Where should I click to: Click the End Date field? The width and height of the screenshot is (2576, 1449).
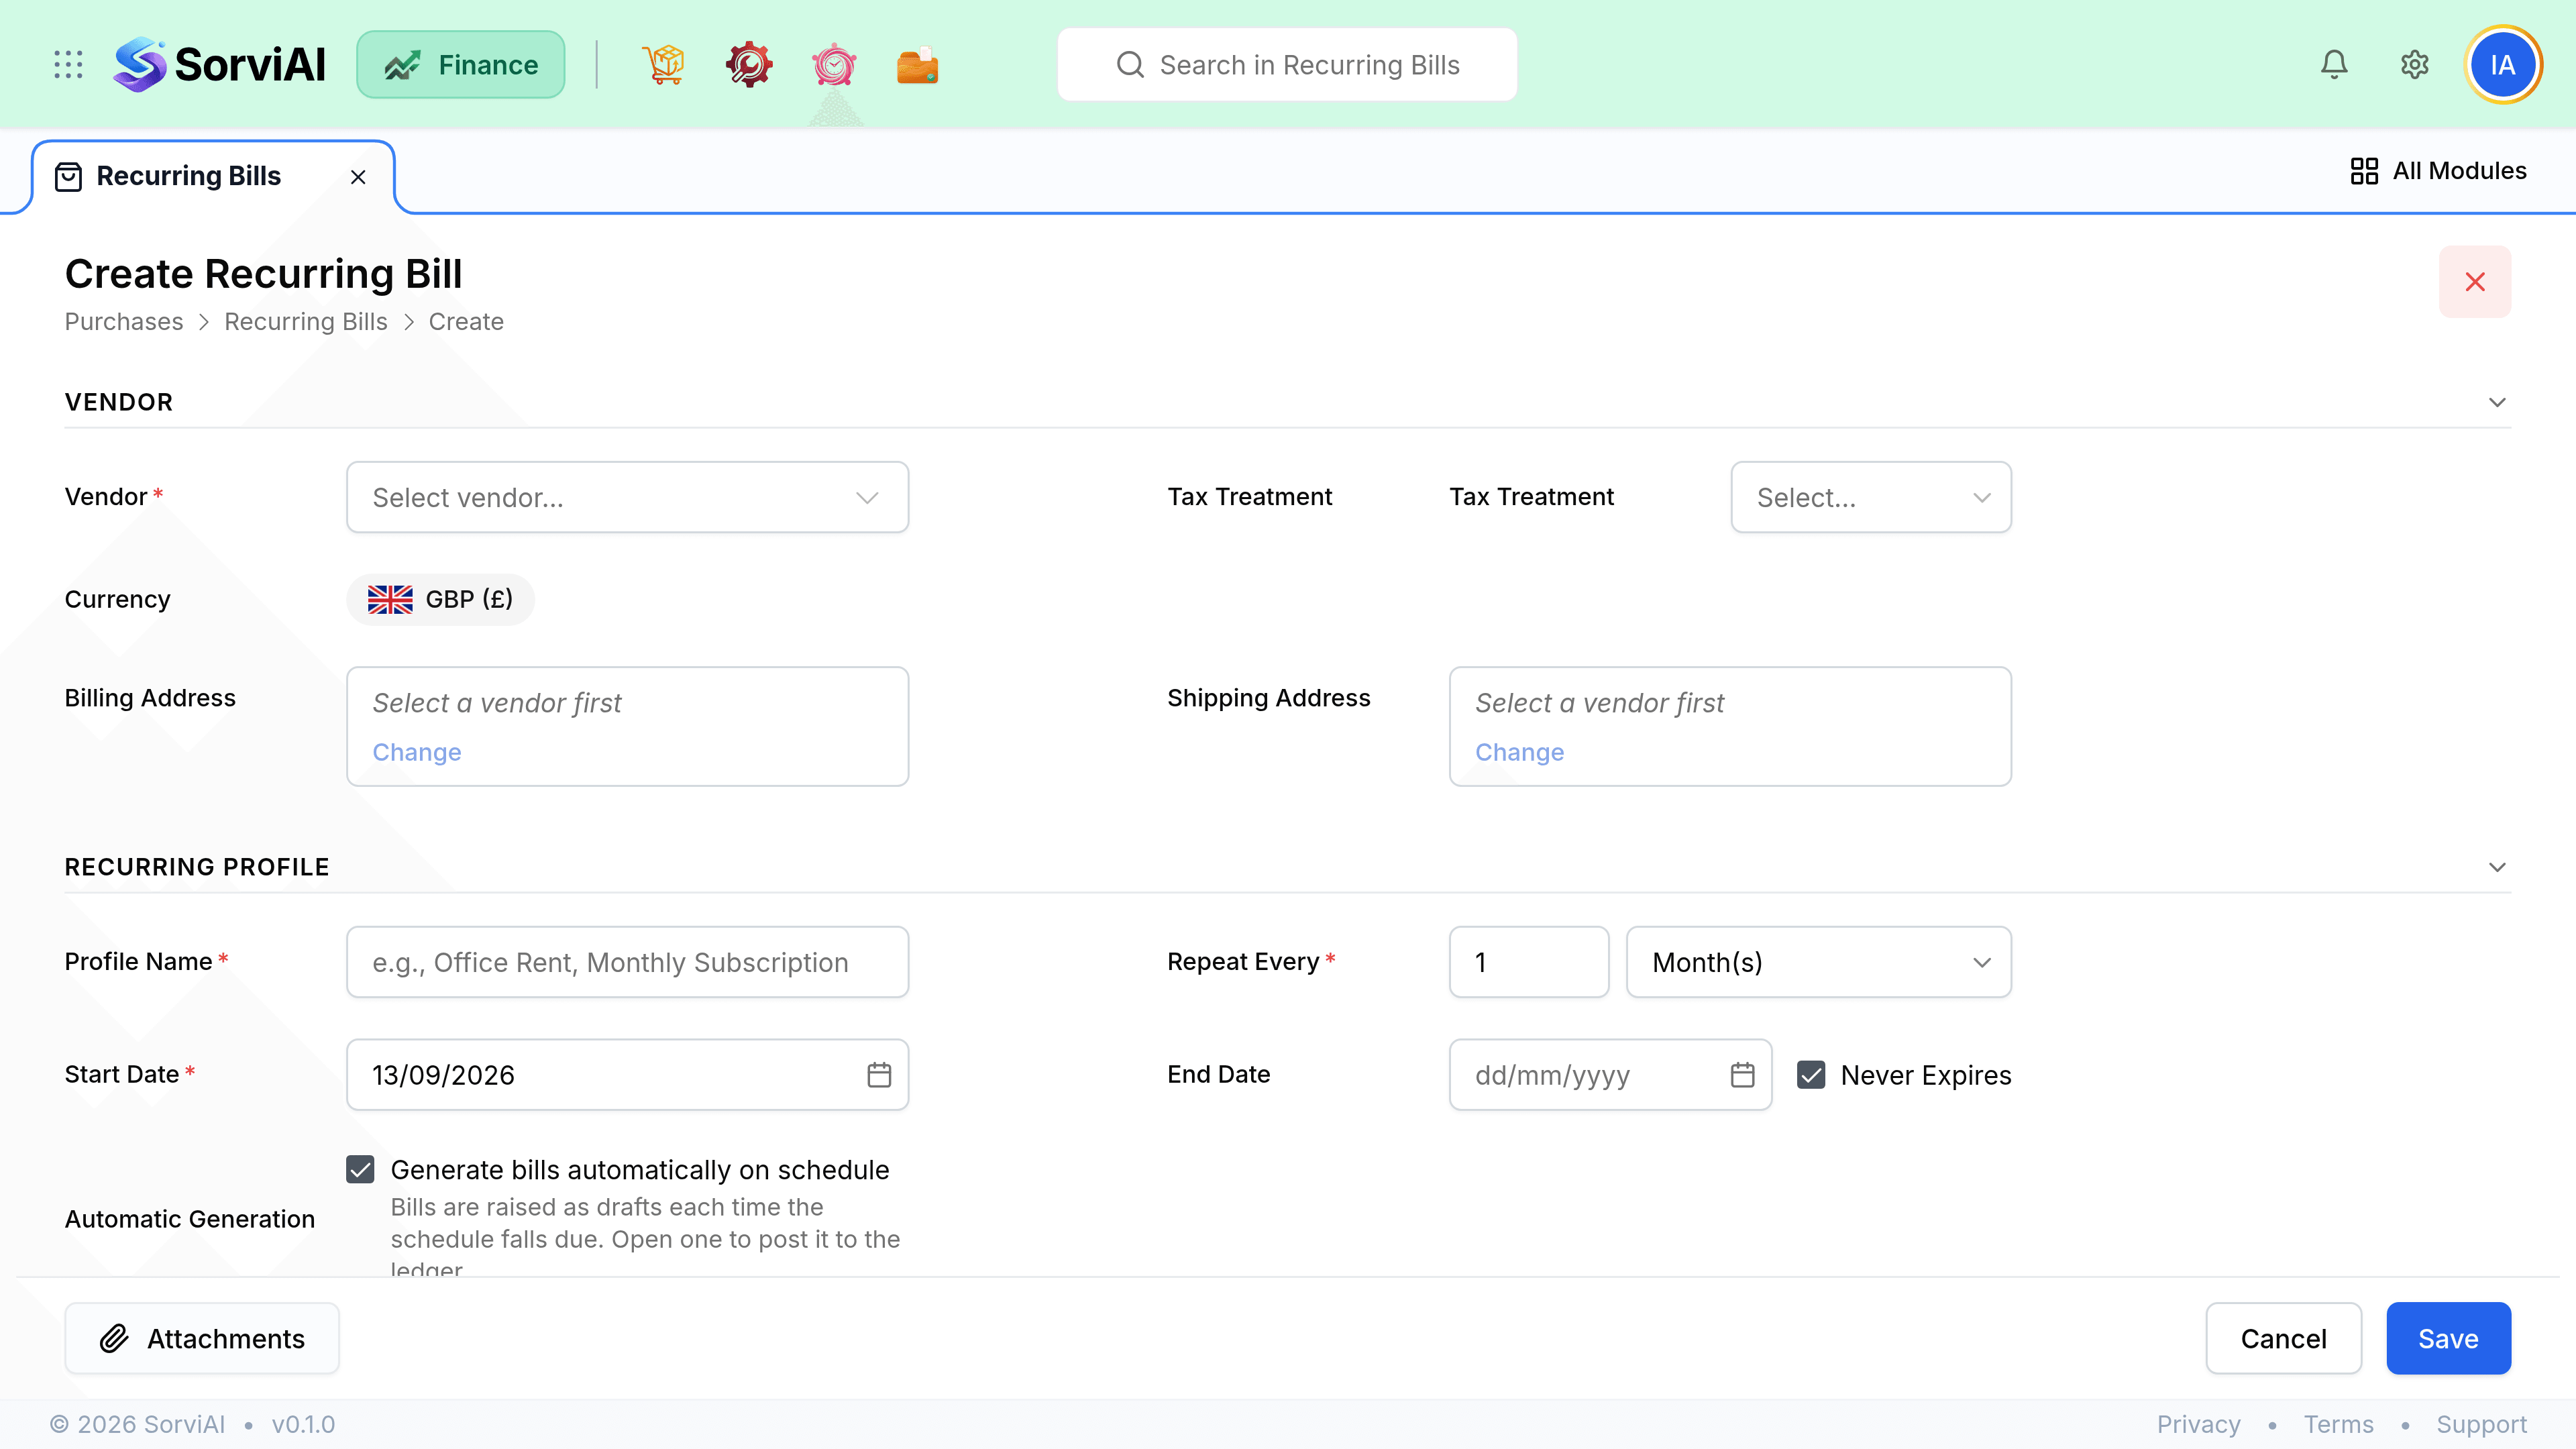click(1610, 1075)
